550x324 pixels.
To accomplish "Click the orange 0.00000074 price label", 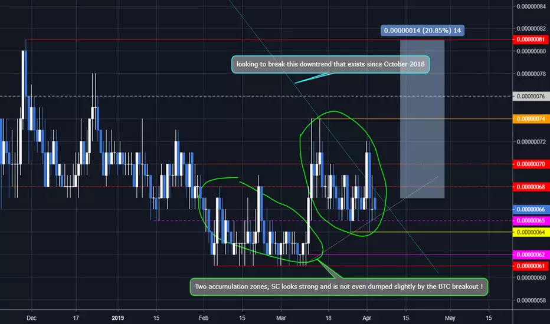I will pyautogui.click(x=531, y=119).
